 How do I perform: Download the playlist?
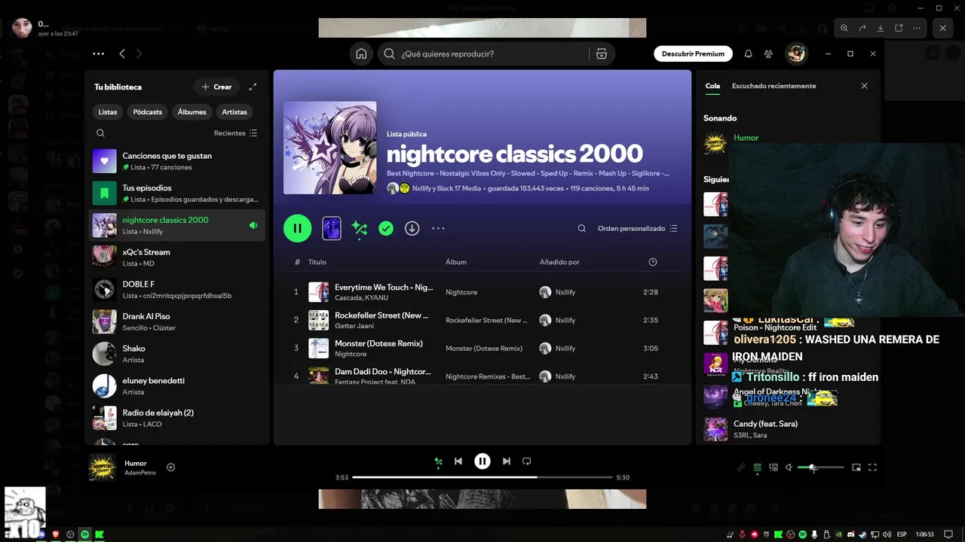(x=412, y=228)
